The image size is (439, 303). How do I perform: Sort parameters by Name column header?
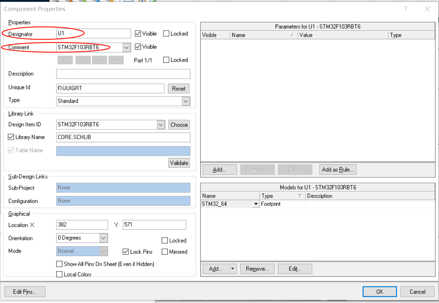tap(264, 35)
